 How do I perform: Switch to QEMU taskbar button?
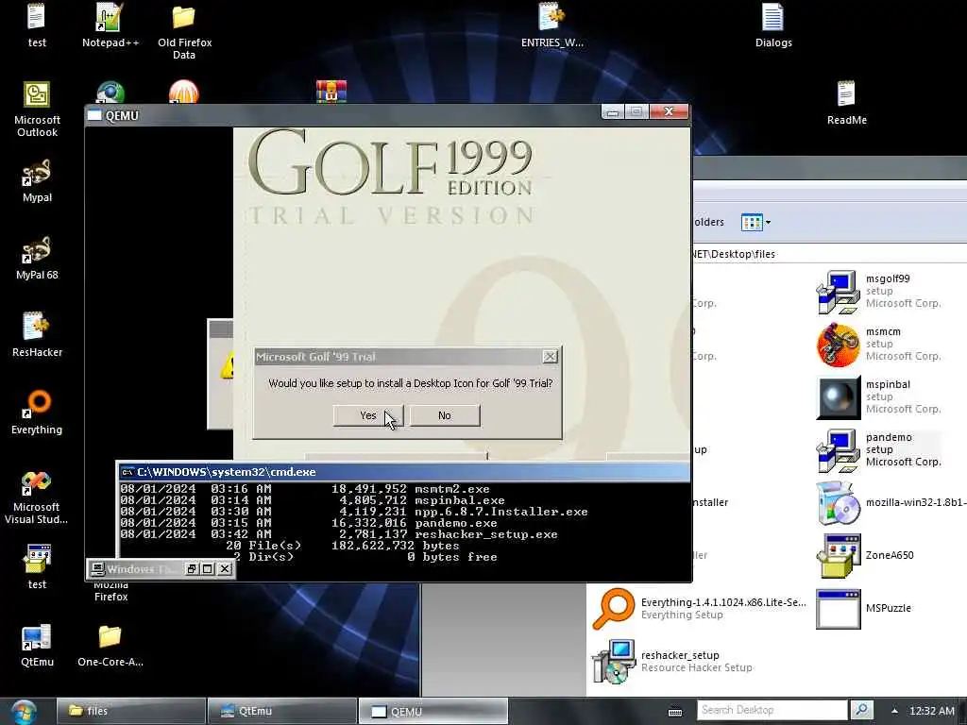coord(433,711)
